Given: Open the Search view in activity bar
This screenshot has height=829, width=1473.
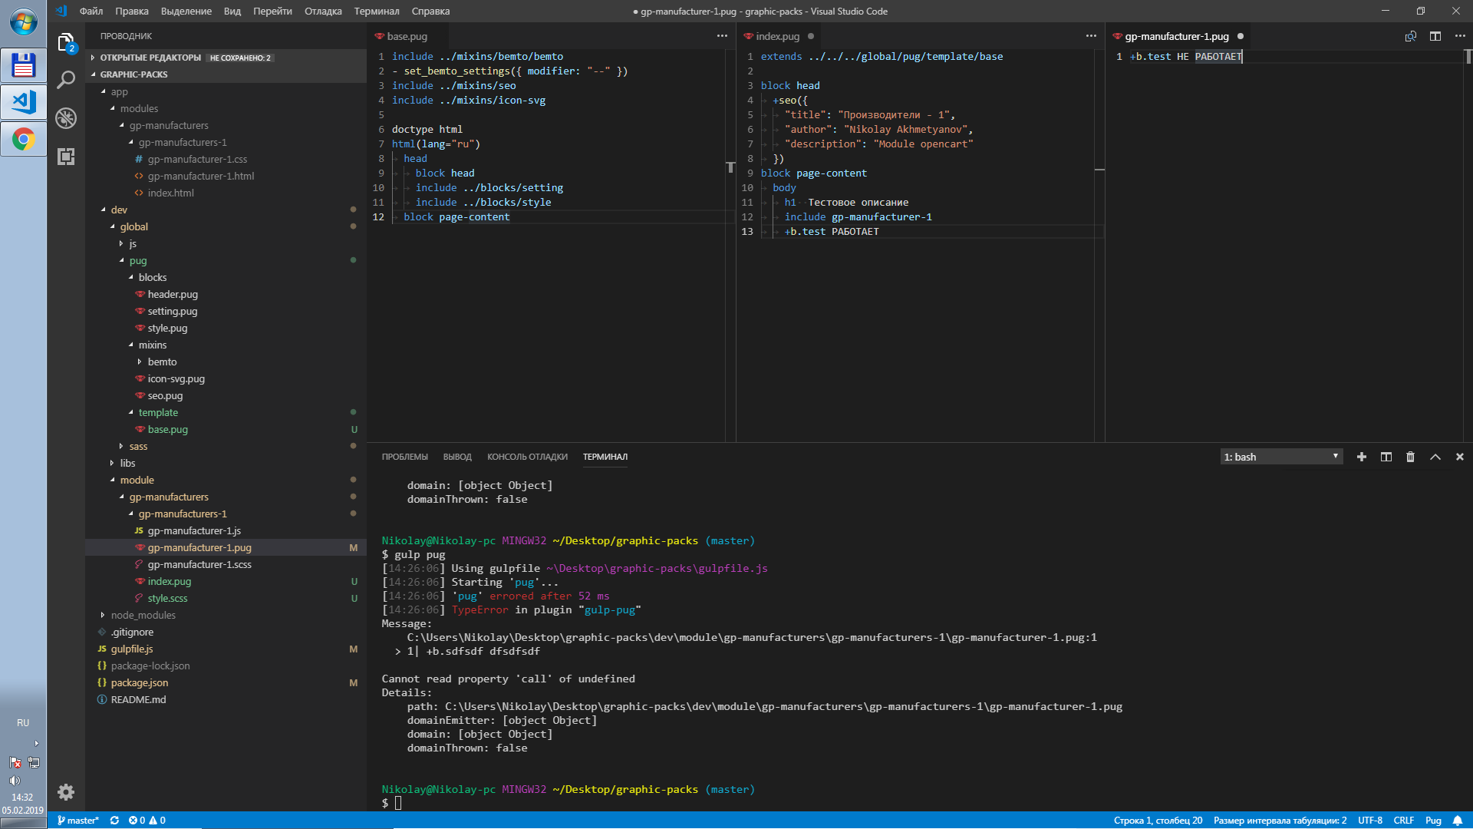Looking at the screenshot, I should point(66,80).
